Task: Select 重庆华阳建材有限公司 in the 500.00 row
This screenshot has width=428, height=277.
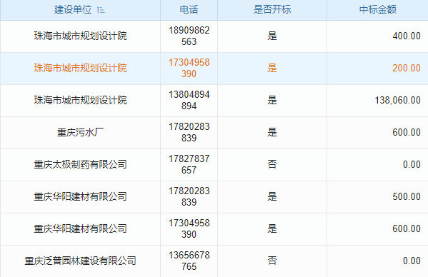Action: click(80, 197)
